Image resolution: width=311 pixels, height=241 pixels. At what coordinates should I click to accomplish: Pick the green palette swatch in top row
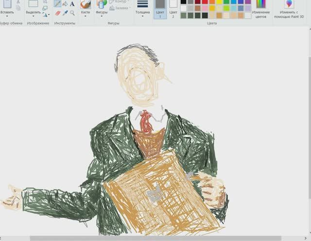[226, 2]
